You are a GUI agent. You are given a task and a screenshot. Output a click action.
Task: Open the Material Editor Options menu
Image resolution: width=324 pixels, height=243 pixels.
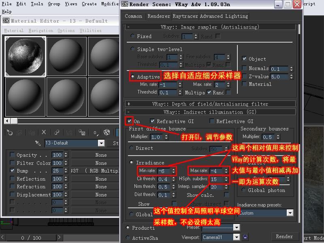pyautogui.click(x=66, y=30)
